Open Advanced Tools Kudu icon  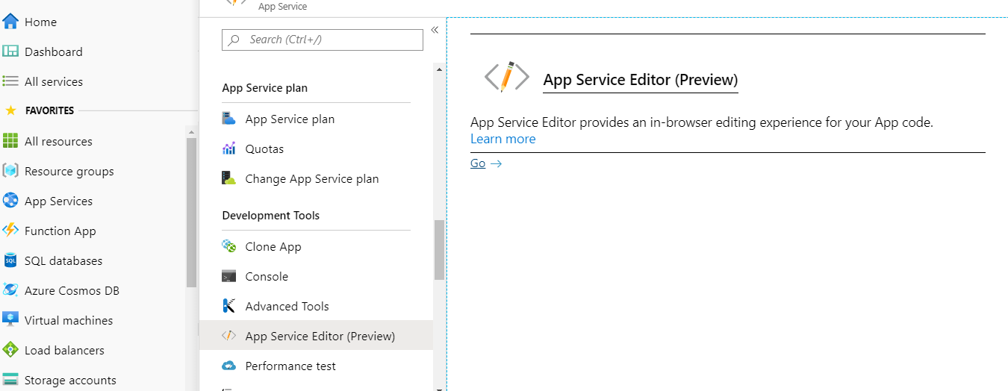[x=229, y=306]
